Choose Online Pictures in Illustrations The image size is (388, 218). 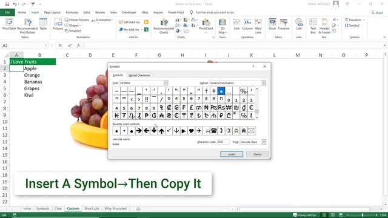(77, 20)
